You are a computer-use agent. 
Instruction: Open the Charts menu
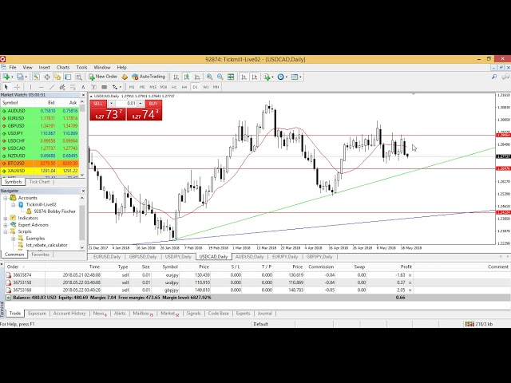[x=63, y=67]
